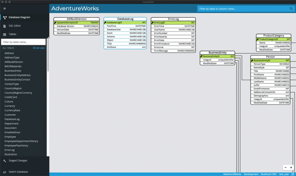Click the hamburger menu icon
This screenshot has height=176, width=296.
click(5, 9)
